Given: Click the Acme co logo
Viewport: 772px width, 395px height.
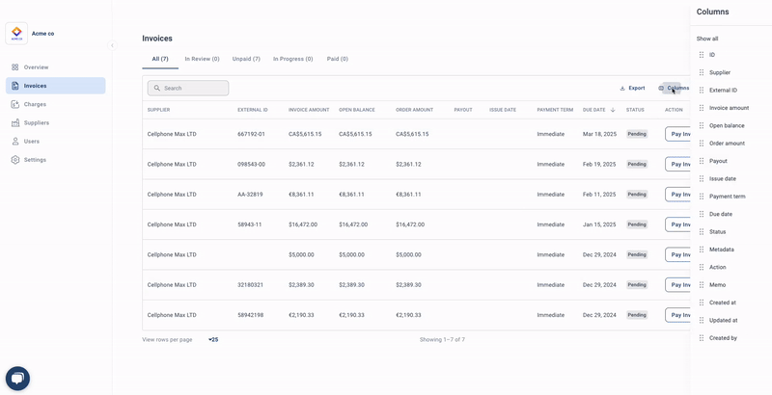Looking at the screenshot, I should (x=16, y=33).
